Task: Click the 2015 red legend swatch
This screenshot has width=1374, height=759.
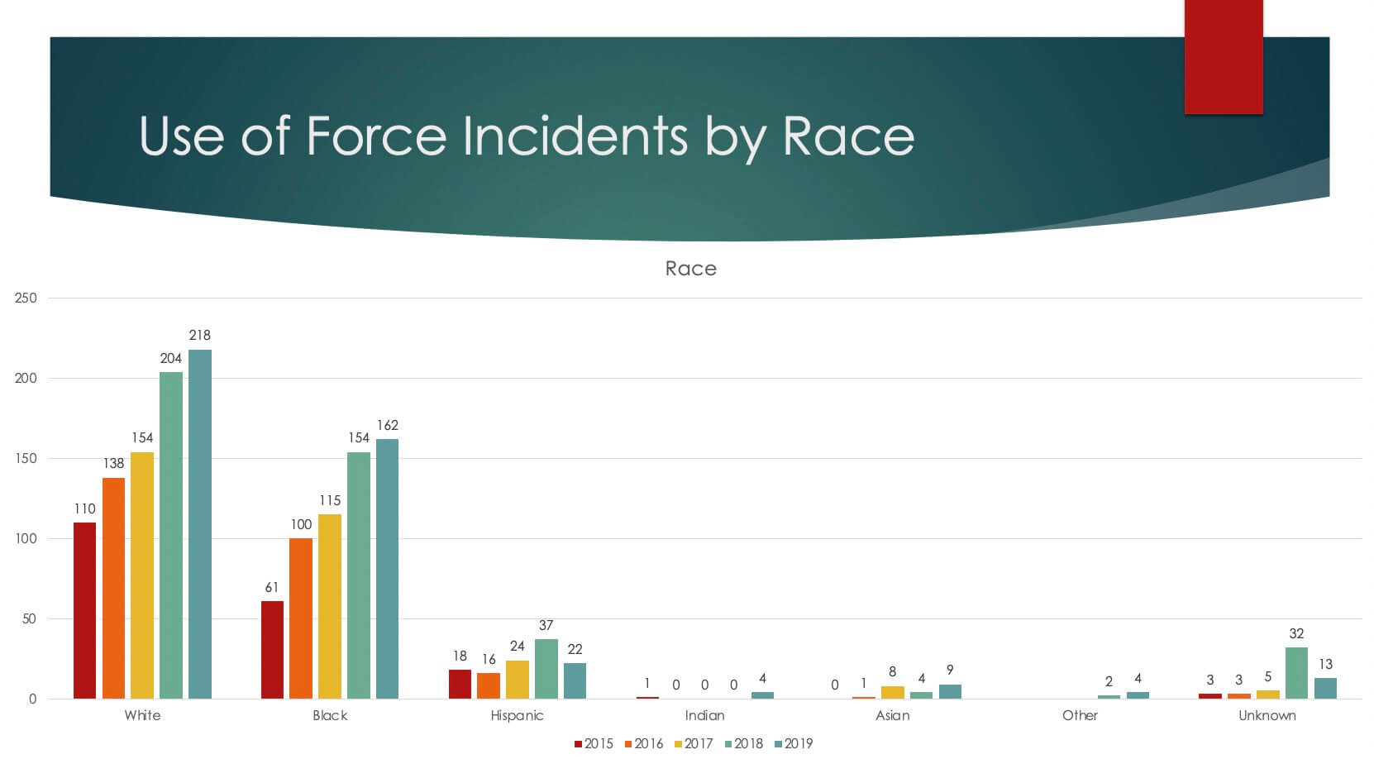Action: point(579,744)
